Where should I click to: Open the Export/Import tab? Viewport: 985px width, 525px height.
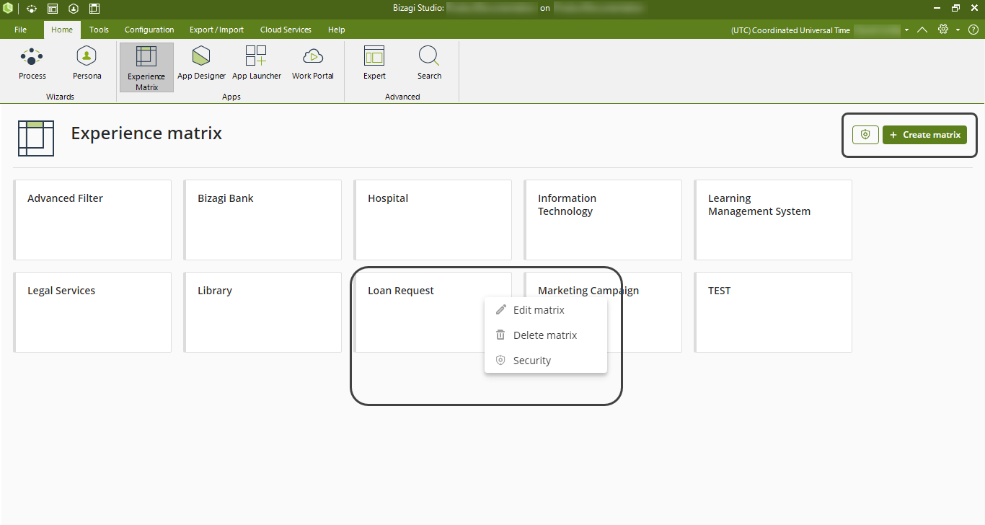coord(216,30)
